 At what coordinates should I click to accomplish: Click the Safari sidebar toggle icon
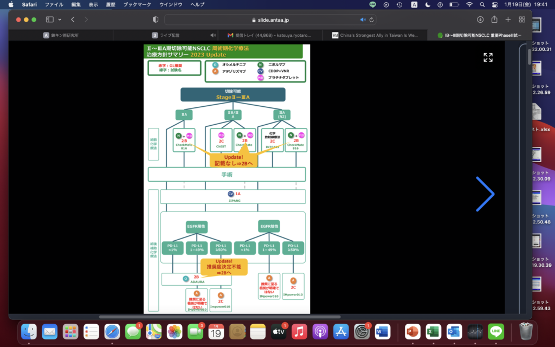point(49,20)
